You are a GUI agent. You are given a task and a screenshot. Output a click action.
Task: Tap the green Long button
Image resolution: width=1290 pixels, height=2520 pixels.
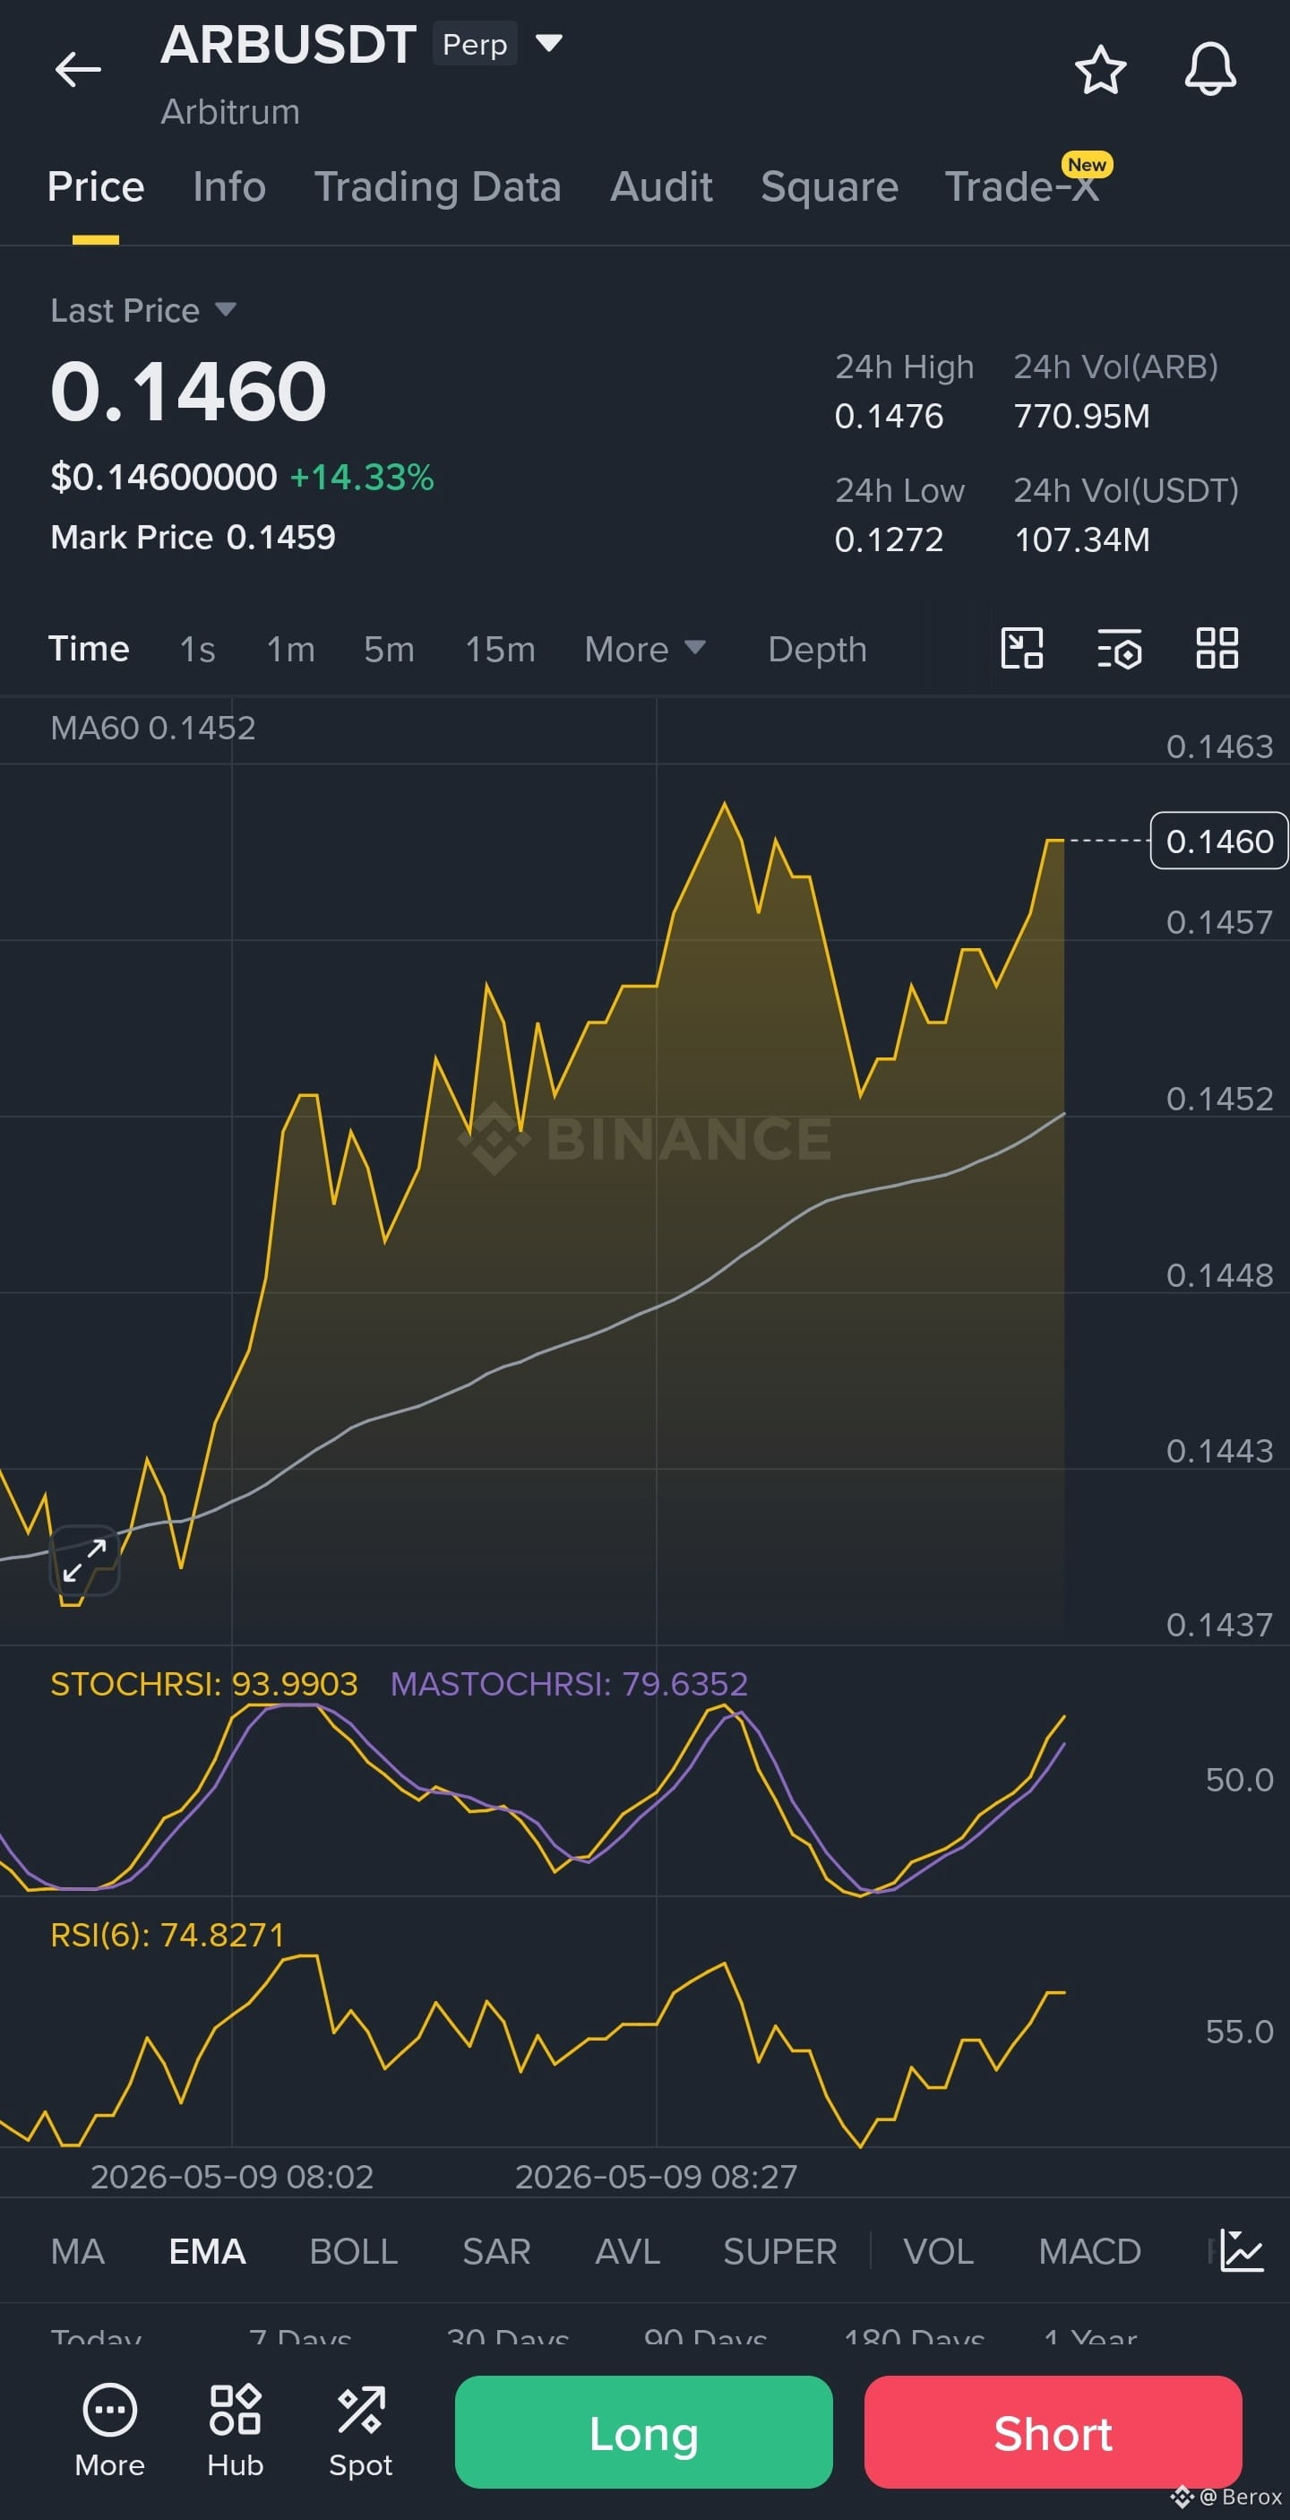click(x=643, y=2432)
